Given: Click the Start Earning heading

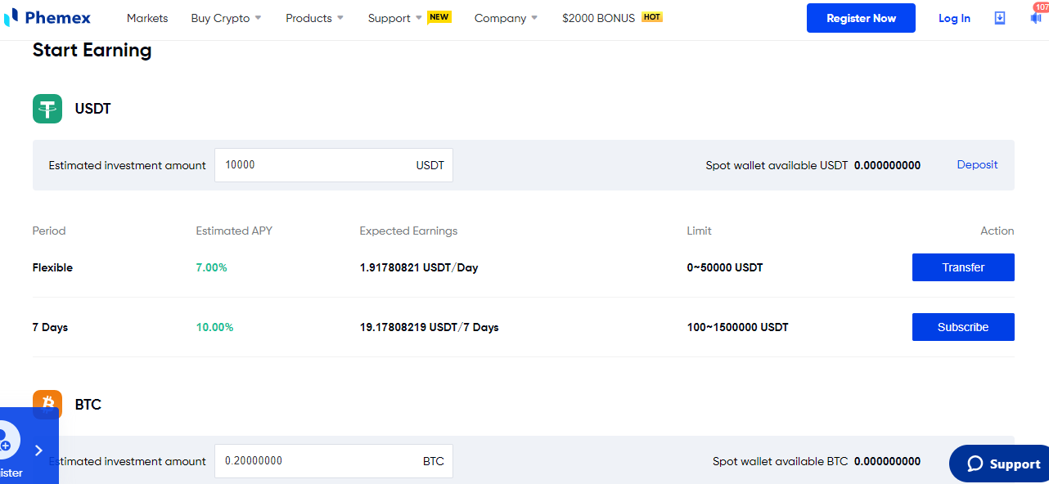Looking at the screenshot, I should coord(92,50).
